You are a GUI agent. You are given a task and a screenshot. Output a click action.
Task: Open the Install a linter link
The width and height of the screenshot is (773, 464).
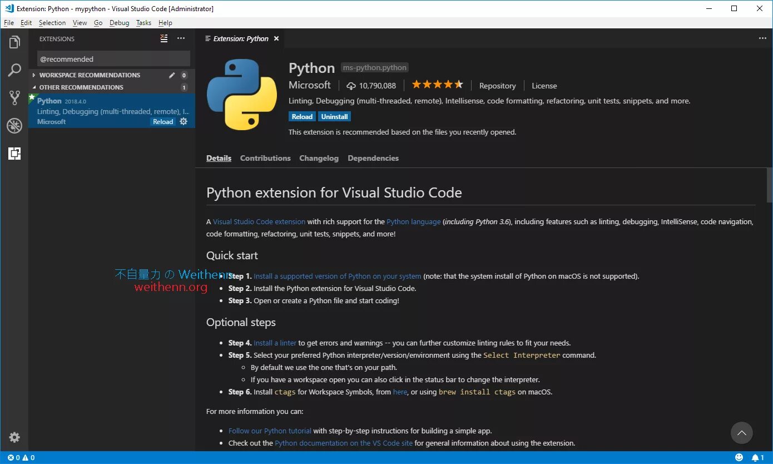point(275,343)
